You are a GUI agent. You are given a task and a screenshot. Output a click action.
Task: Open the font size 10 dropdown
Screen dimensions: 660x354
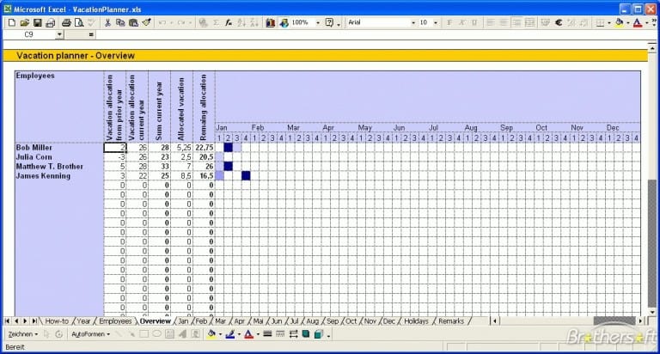pyautogui.click(x=436, y=22)
